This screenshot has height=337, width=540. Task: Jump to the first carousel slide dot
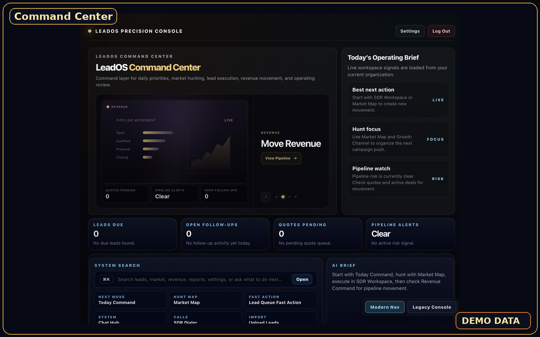tap(276, 197)
